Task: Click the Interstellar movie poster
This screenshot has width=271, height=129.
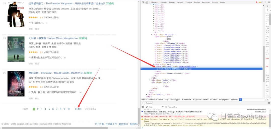Action: pyautogui.click(x=16, y=84)
